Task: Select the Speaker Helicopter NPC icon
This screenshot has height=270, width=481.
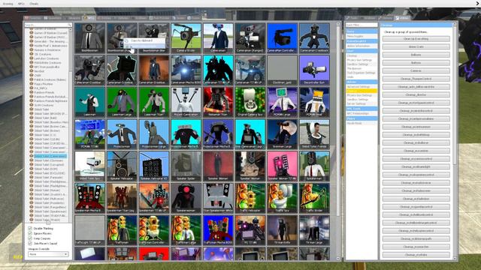Action: 122,166
